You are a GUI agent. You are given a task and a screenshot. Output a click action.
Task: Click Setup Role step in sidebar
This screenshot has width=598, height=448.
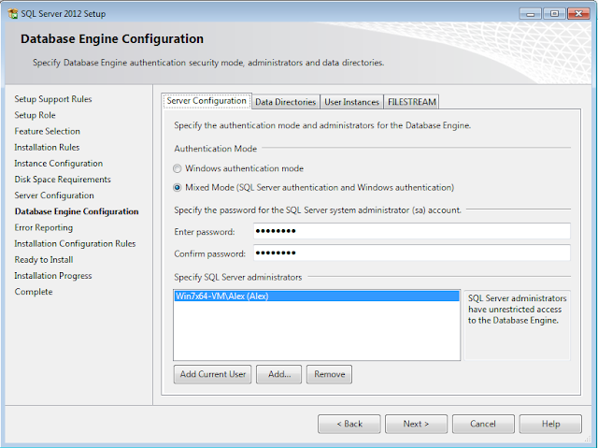[x=36, y=115]
